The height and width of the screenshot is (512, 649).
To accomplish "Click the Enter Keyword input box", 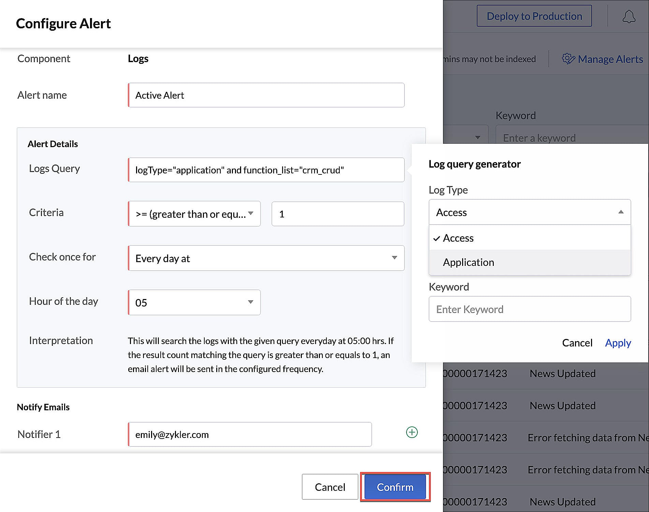I will point(530,309).
